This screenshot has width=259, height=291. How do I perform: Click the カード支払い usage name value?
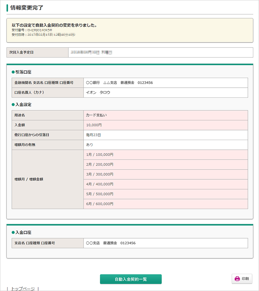pos(96,115)
